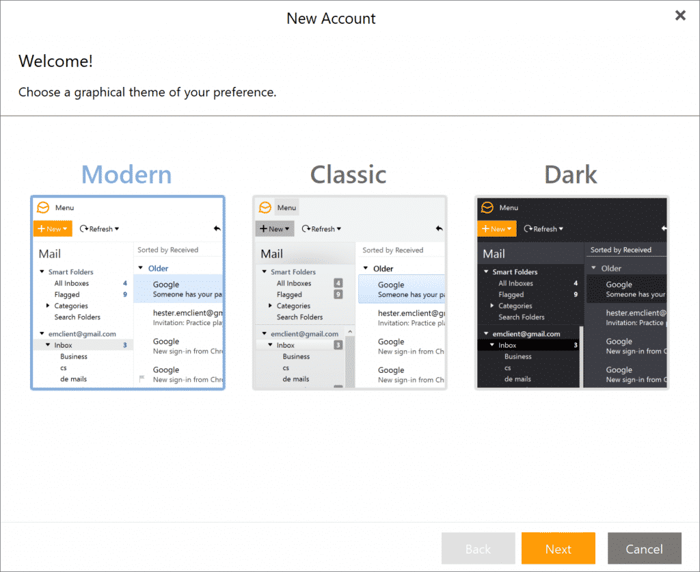Click the eM Client logo in Modern preview
The image size is (700, 572).
click(43, 208)
